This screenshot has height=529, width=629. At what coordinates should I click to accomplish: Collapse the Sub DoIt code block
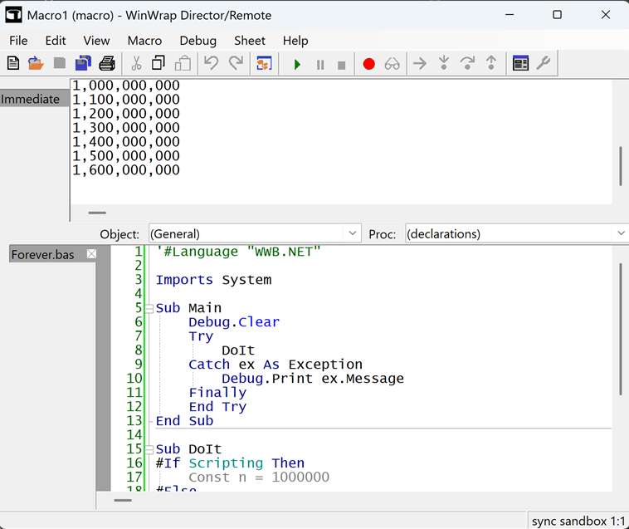point(149,449)
